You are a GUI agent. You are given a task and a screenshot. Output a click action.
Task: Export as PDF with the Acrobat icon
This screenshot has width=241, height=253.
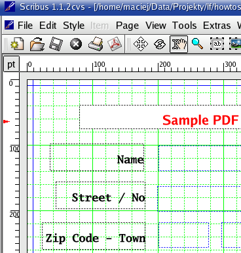point(115,44)
